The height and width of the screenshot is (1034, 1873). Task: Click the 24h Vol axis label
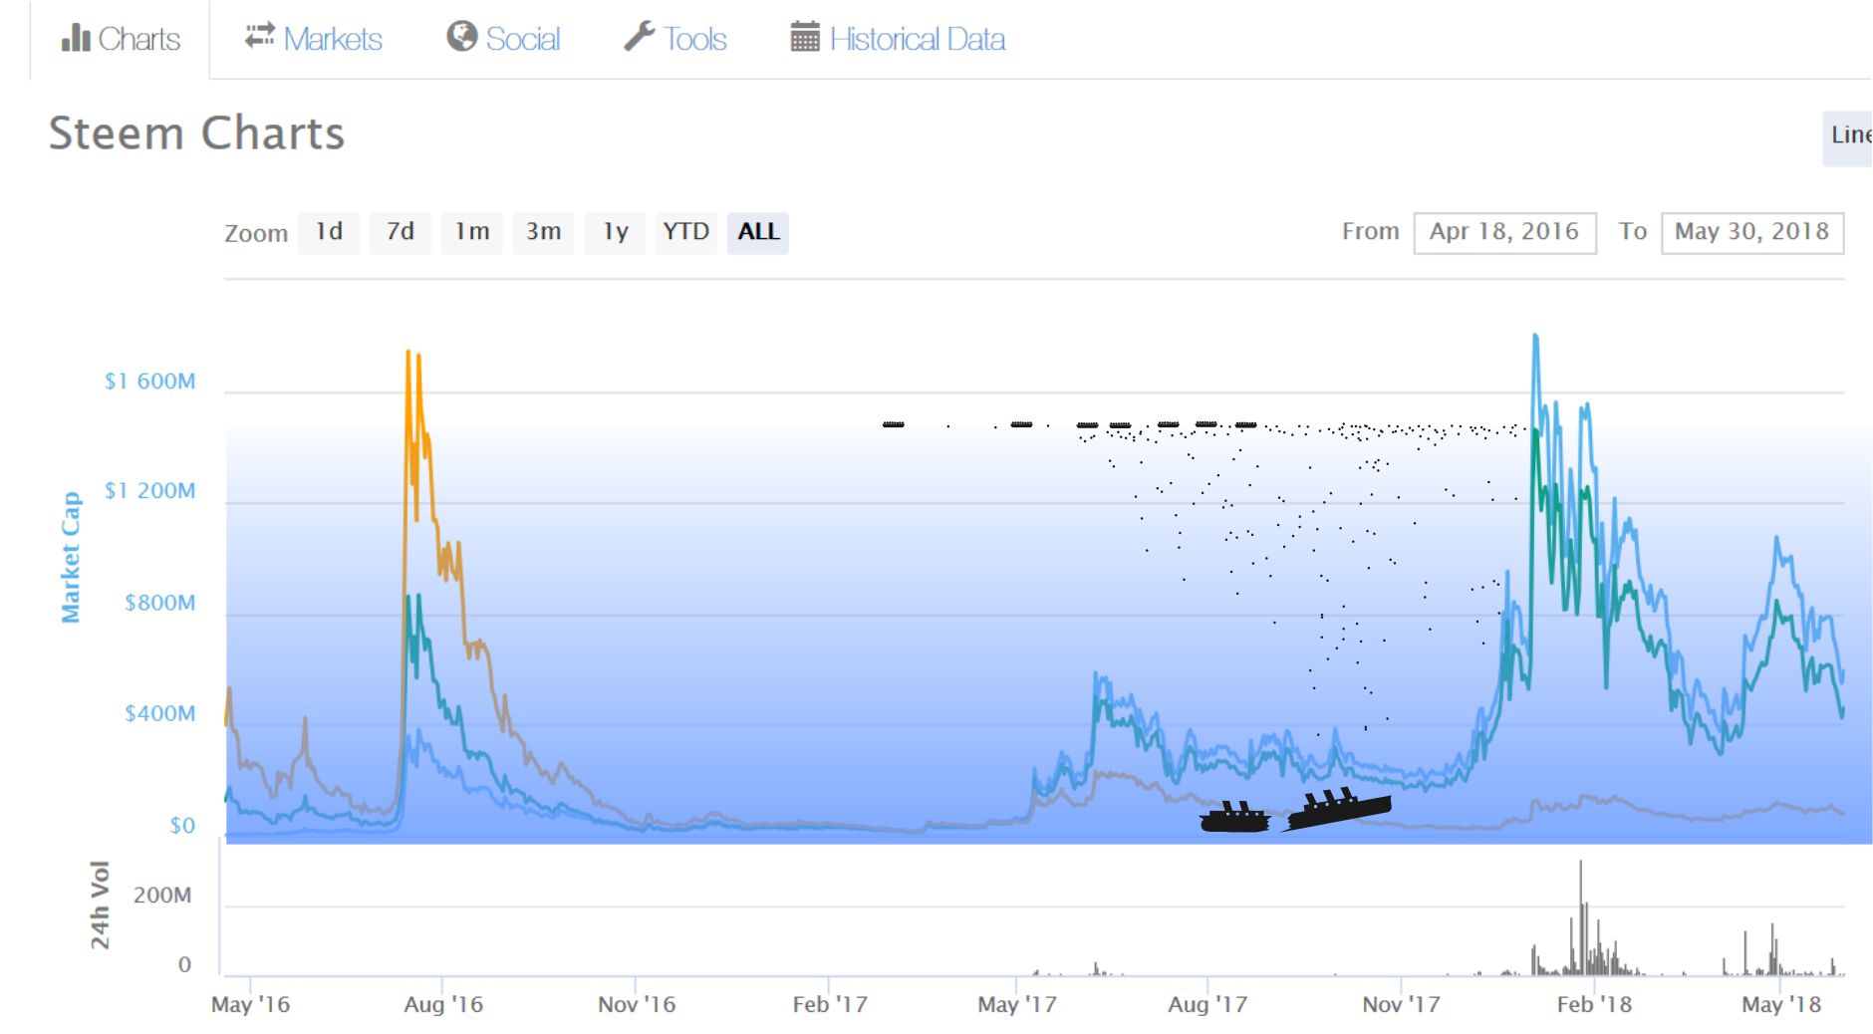[100, 905]
